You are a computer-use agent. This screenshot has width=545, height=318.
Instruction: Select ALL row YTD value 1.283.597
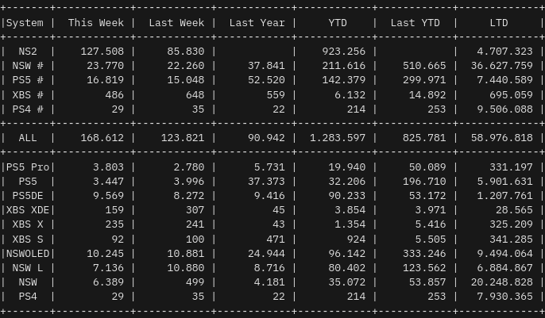[x=338, y=138]
